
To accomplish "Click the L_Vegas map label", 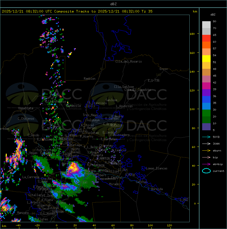I will coord(32,153).
